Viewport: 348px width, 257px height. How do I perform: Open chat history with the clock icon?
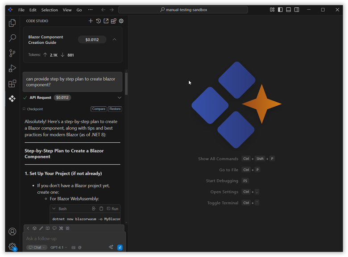click(x=98, y=21)
